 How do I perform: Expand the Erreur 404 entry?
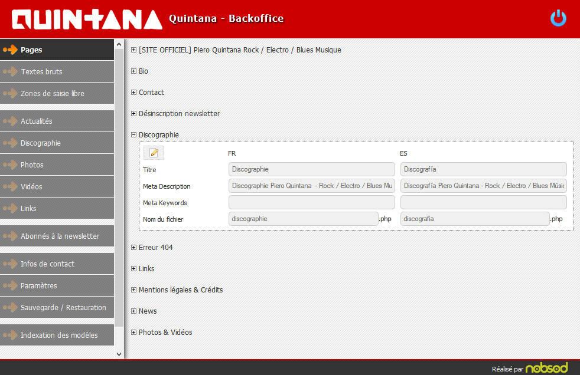click(134, 247)
